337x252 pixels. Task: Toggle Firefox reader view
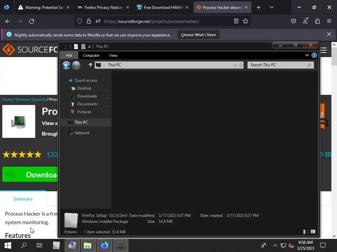[236, 21]
